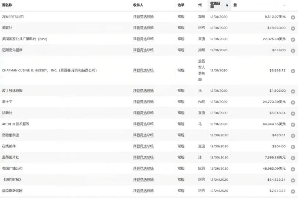Expand the 《纽约时报》 row arrow icon
Screen dimensions: 298x198
pos(293,180)
